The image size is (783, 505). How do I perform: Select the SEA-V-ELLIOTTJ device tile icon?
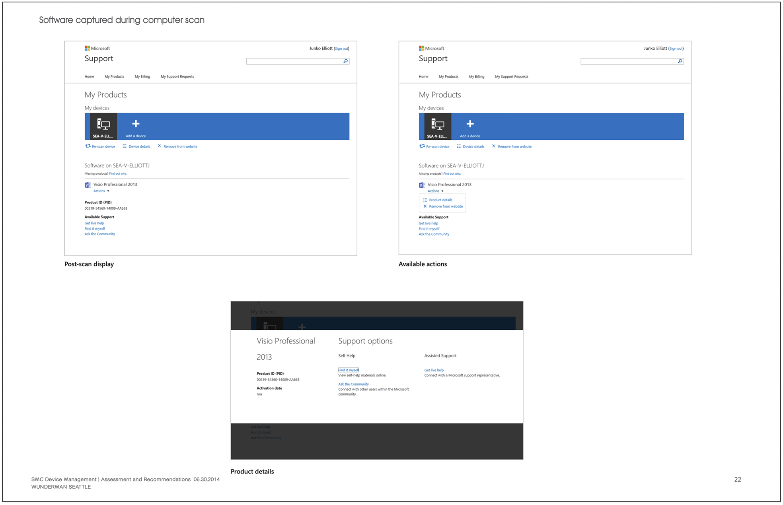pyautogui.click(x=104, y=124)
